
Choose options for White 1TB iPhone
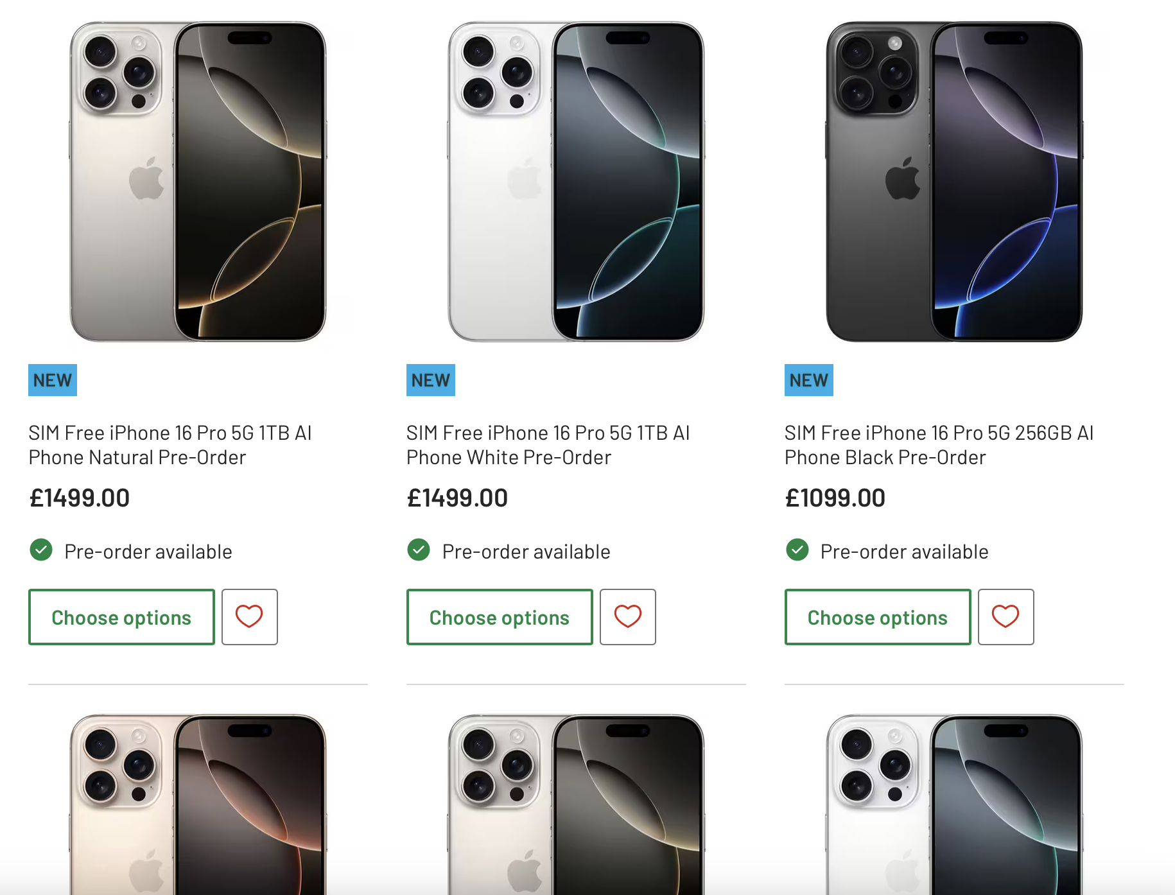tap(500, 617)
